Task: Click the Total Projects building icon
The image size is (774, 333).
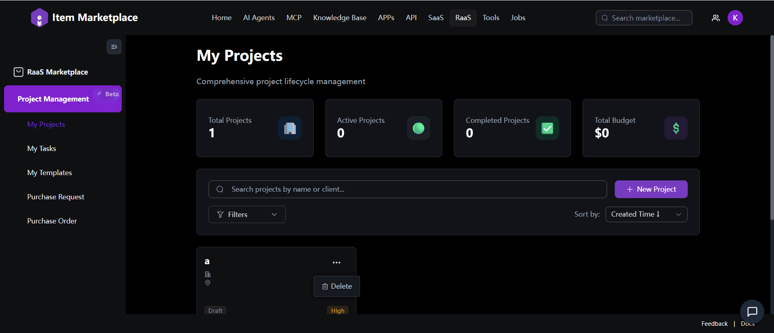Action: pyautogui.click(x=290, y=128)
